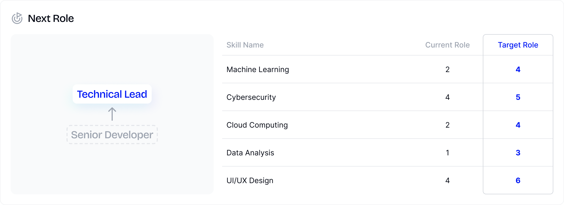
Task: Click the Current Role column header
Action: (x=447, y=45)
